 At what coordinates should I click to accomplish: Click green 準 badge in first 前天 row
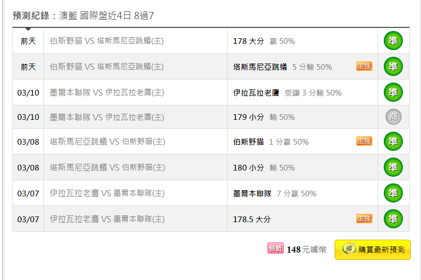point(393,41)
